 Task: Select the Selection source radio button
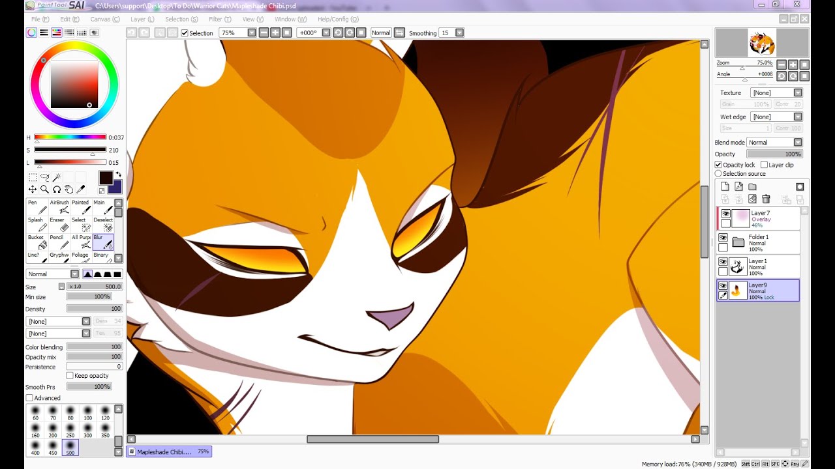point(718,174)
